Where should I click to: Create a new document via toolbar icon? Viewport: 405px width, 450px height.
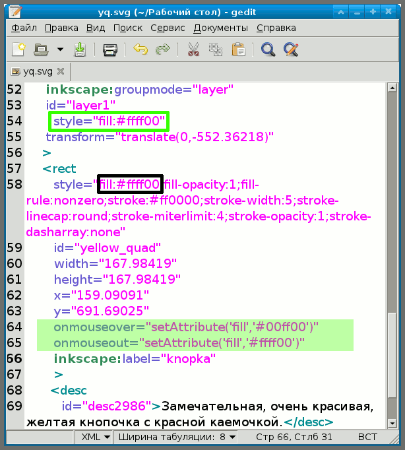coord(18,49)
